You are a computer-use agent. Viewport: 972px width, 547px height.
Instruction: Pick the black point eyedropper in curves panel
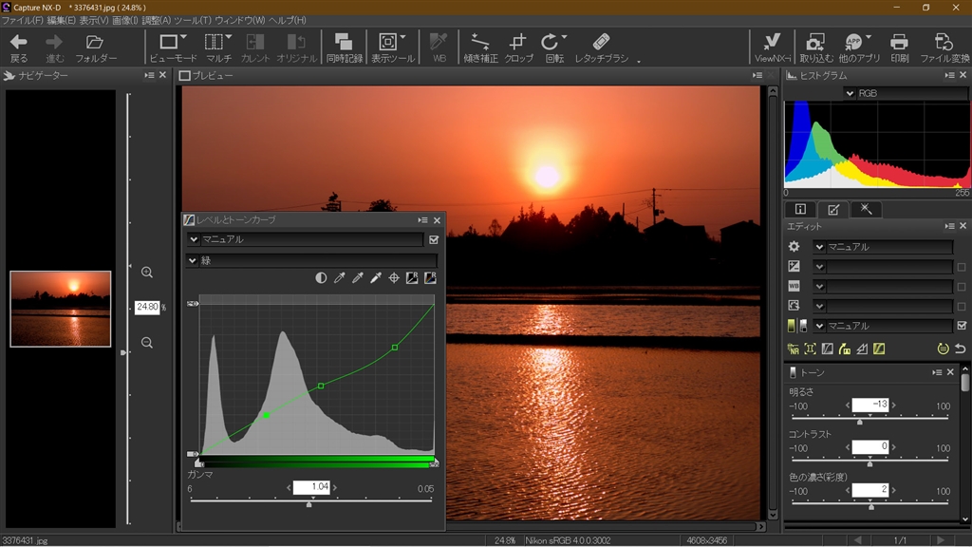tap(340, 278)
